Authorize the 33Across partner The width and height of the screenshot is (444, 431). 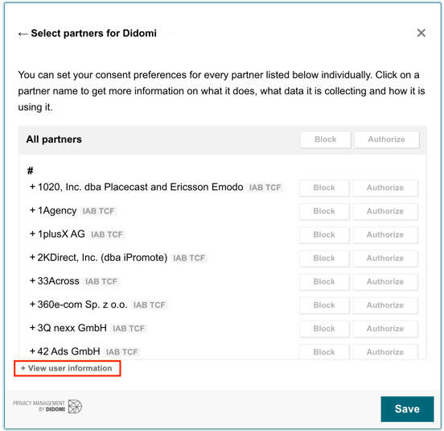coord(385,282)
